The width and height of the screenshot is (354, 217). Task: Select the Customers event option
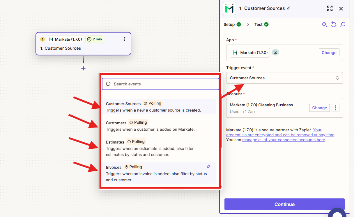click(159, 126)
